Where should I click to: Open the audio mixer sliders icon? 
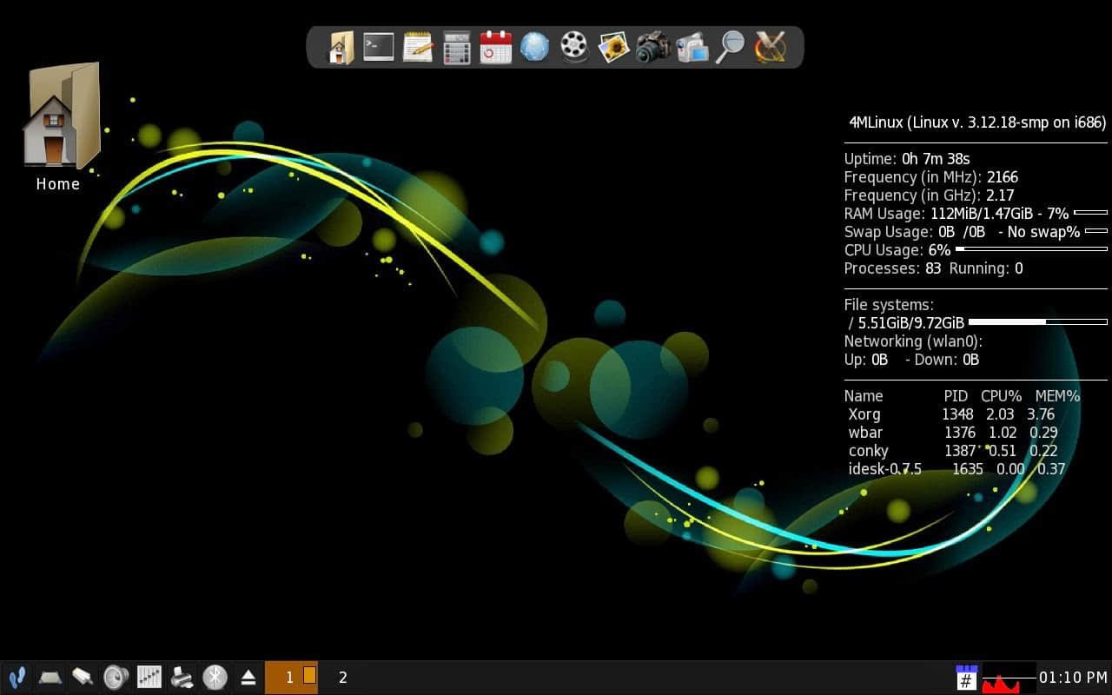coord(149,677)
